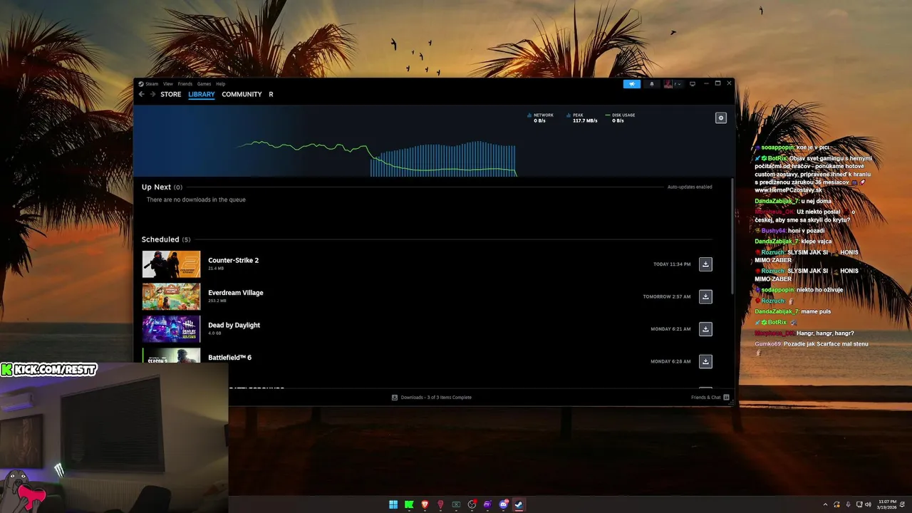Image resolution: width=912 pixels, height=513 pixels.
Task: Open Dead by Daylight game title
Action: click(234, 325)
